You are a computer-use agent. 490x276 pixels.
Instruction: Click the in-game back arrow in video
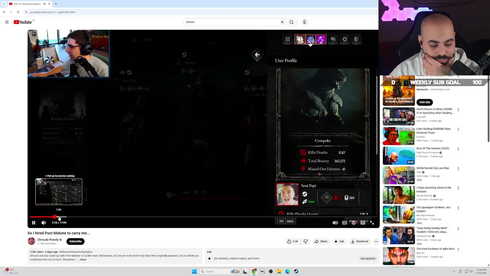coord(257,55)
